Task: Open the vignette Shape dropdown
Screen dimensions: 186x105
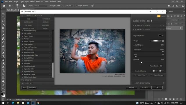Action: (163, 41)
